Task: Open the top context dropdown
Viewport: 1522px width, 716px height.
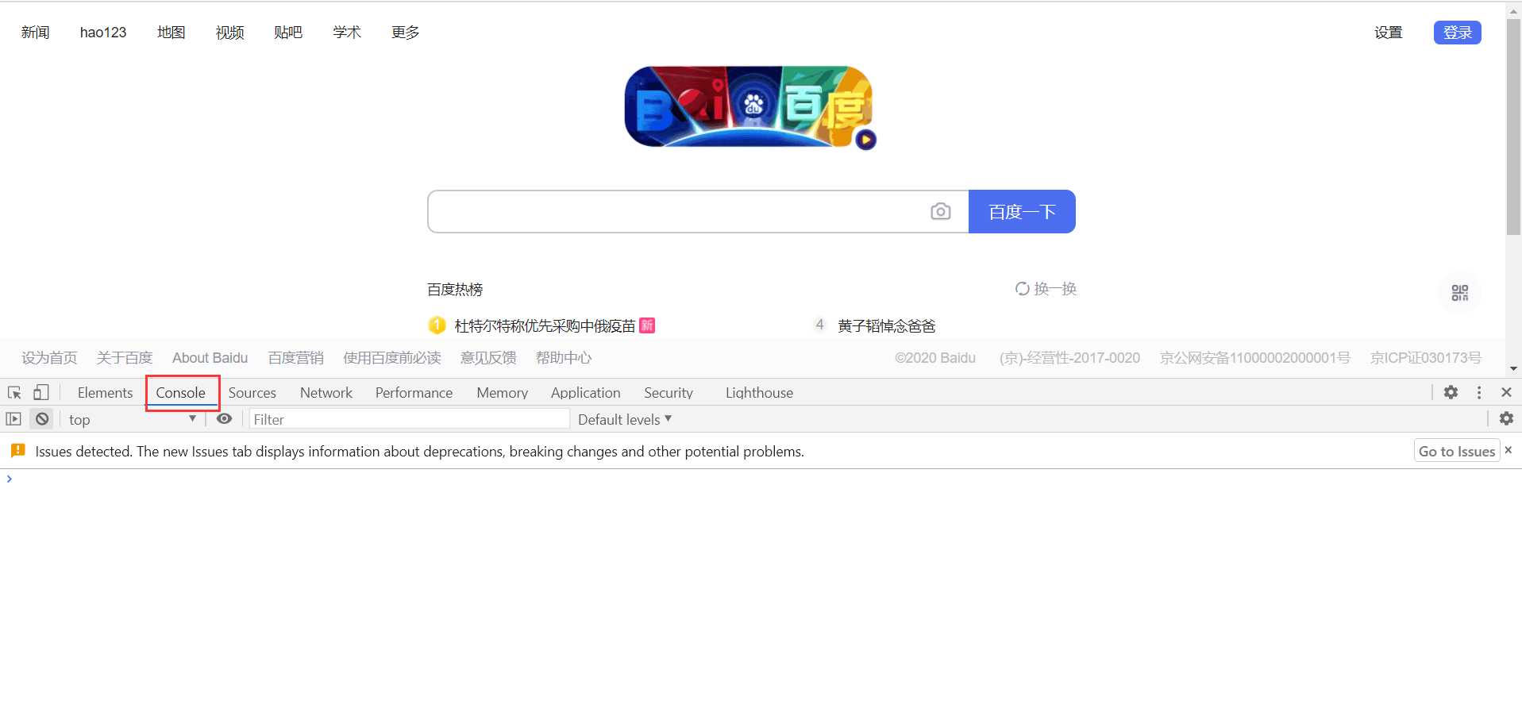Action: click(x=132, y=419)
